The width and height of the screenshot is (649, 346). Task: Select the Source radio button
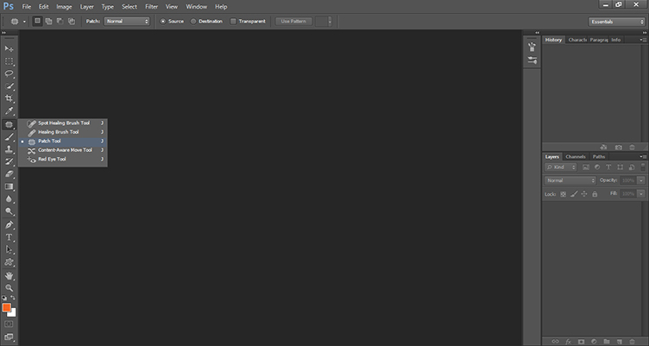(x=163, y=21)
